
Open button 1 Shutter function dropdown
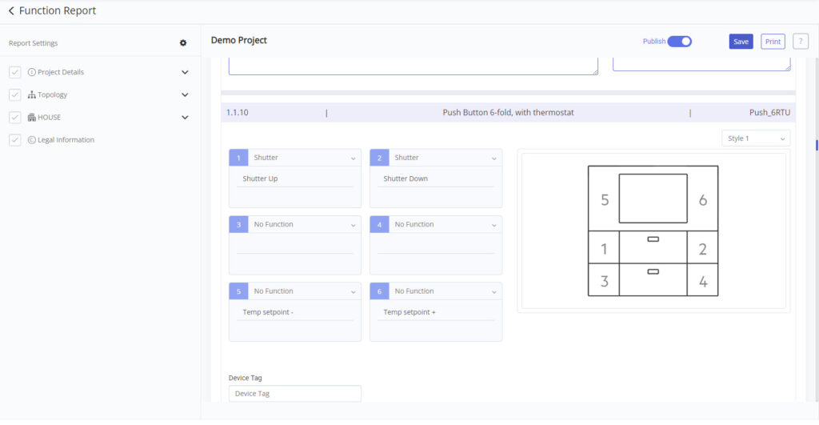coord(304,158)
